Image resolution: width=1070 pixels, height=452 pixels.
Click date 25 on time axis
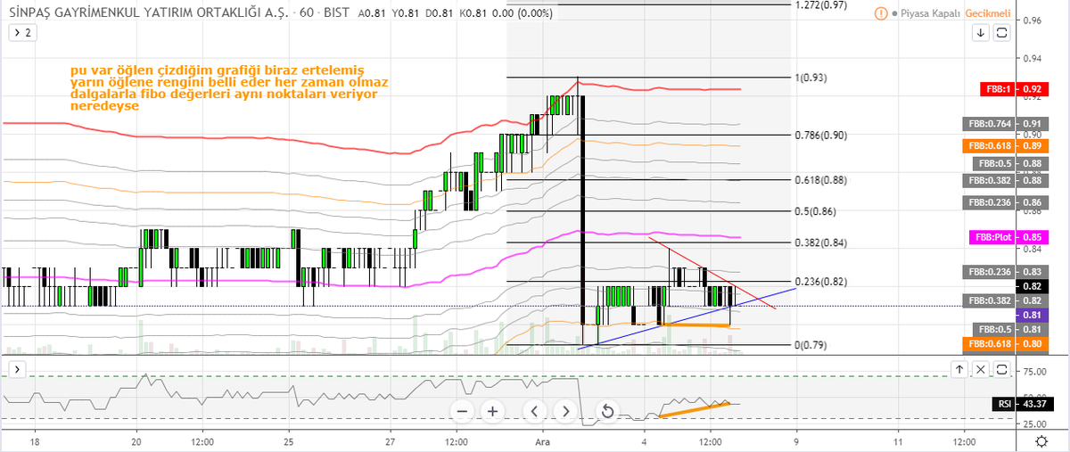(x=289, y=441)
